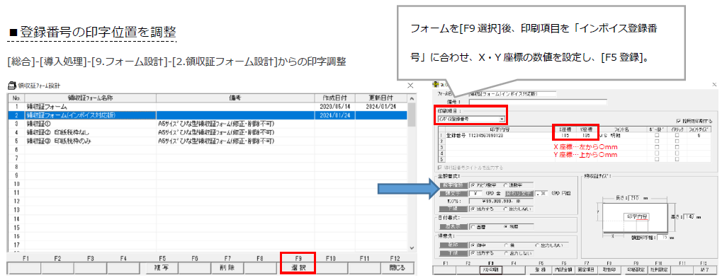Toggle italic checkbox for row 1

coord(677,136)
